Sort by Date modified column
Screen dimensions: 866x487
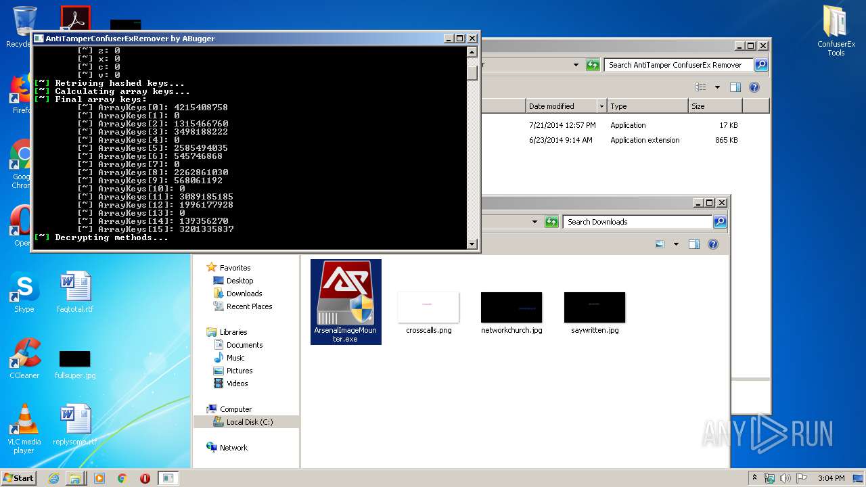point(562,106)
